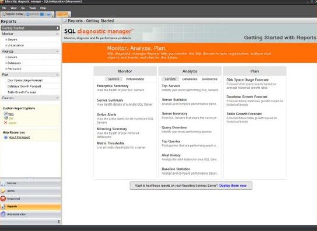
Task: Go to Reports in bottom navigation pane
Action: coord(30,207)
